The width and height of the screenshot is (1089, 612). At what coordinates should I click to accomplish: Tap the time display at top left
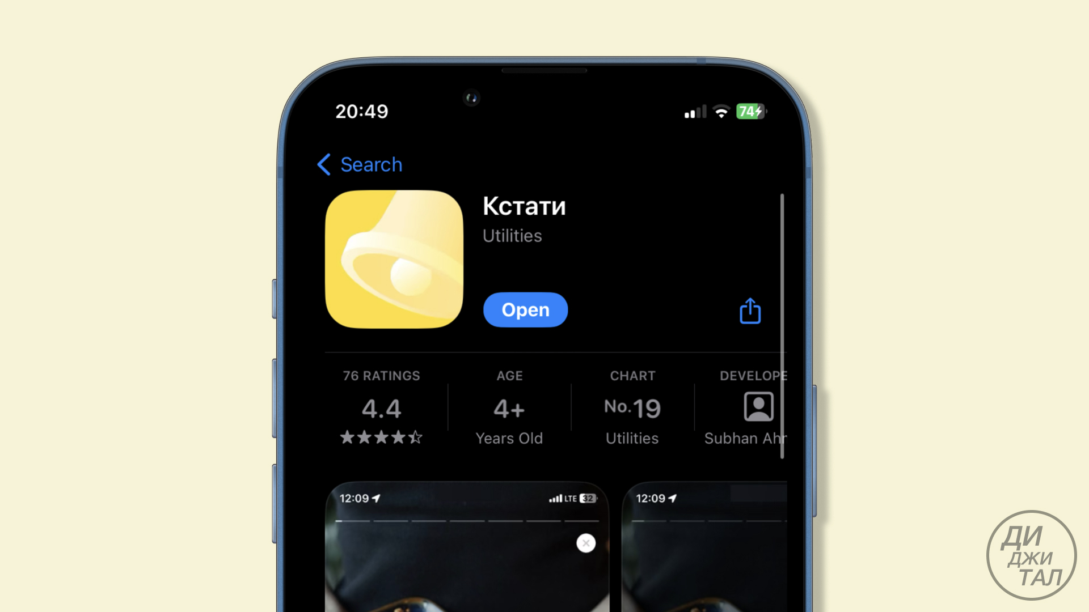coord(363,111)
